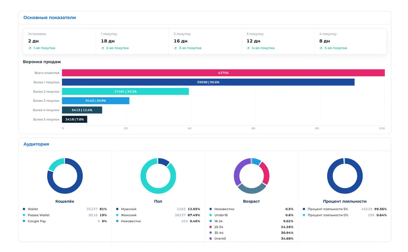The image size is (408, 252).
Task: Click the 2 дн value under Установка
Action: (x=33, y=41)
